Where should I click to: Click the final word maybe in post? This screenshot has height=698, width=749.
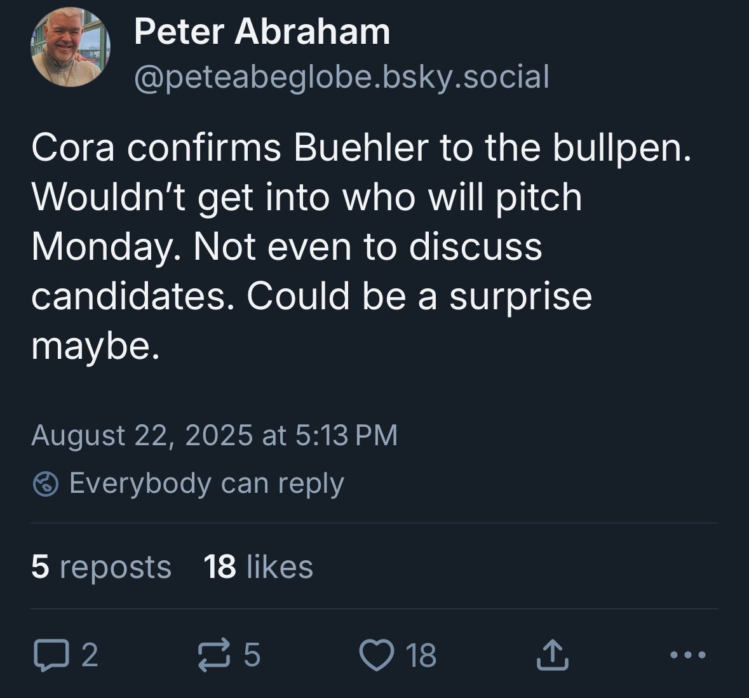tap(91, 345)
